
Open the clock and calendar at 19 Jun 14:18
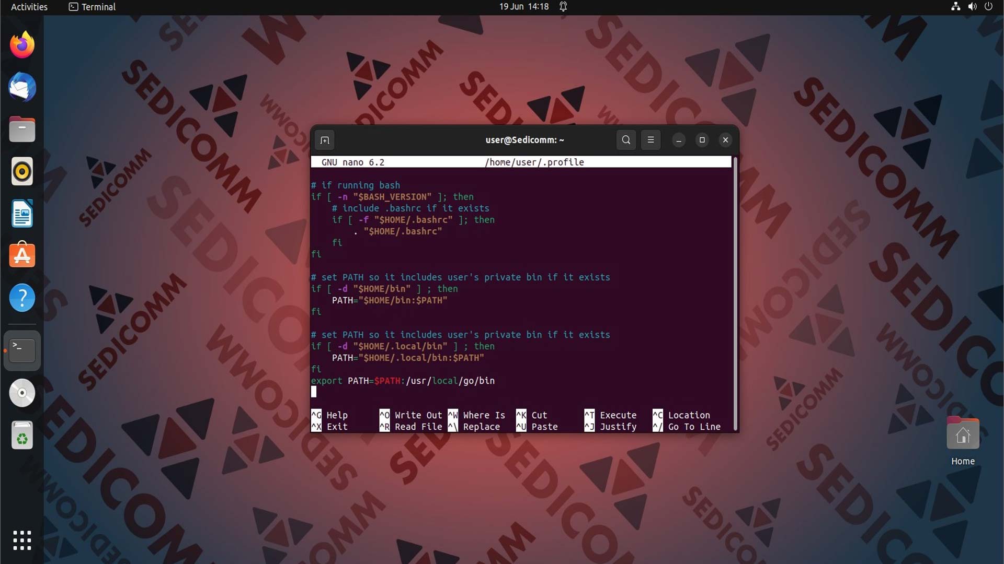click(523, 7)
